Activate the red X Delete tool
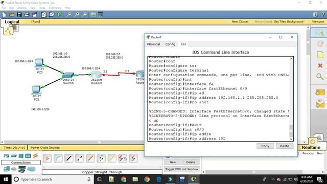The width and height of the screenshot is (327, 184). point(320,66)
